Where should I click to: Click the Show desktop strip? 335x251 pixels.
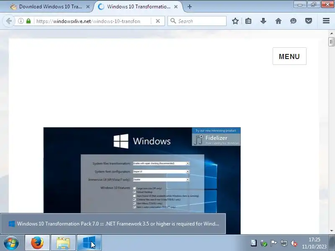332,243
